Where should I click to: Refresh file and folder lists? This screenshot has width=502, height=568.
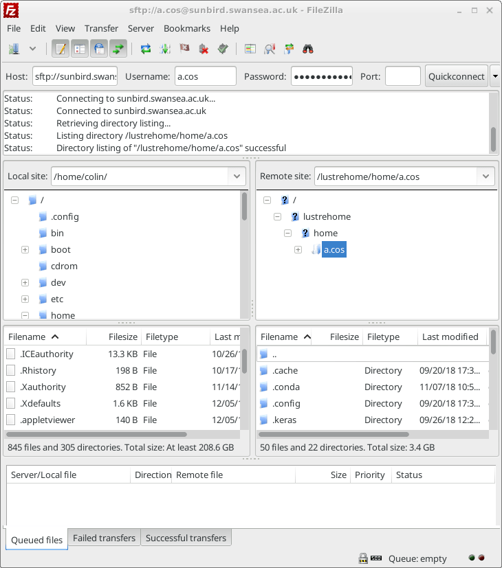click(146, 49)
